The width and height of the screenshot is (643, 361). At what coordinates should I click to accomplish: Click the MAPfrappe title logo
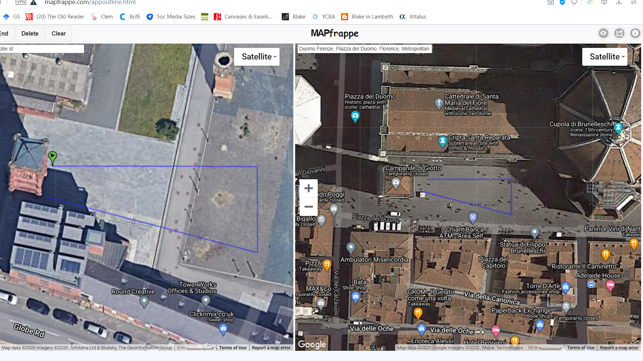click(335, 33)
